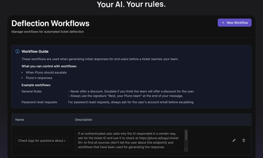Click into the workflow description text area

tap(130, 140)
